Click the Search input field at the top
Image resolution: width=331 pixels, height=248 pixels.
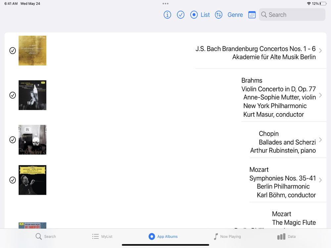292,15
